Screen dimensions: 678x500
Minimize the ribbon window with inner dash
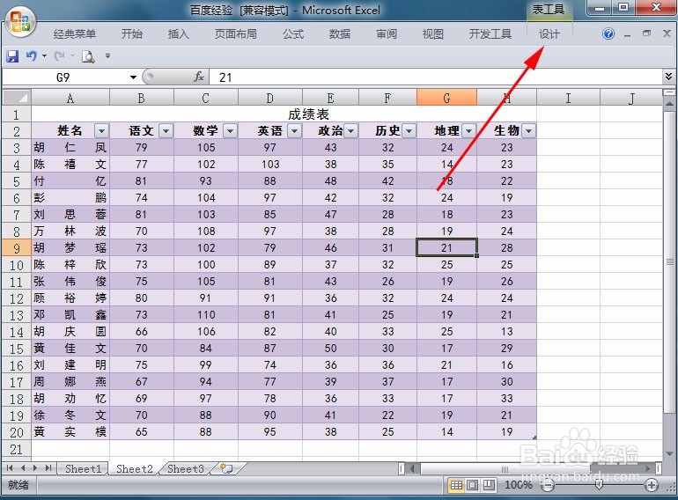click(627, 35)
